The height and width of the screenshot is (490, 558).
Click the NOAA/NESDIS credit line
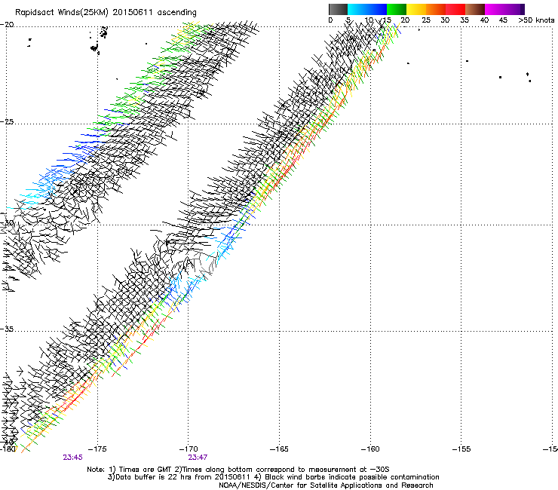pyautogui.click(x=326, y=485)
